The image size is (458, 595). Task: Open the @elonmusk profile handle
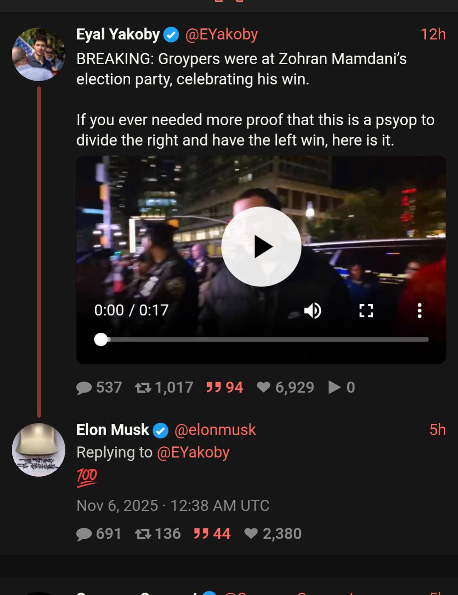pos(215,430)
